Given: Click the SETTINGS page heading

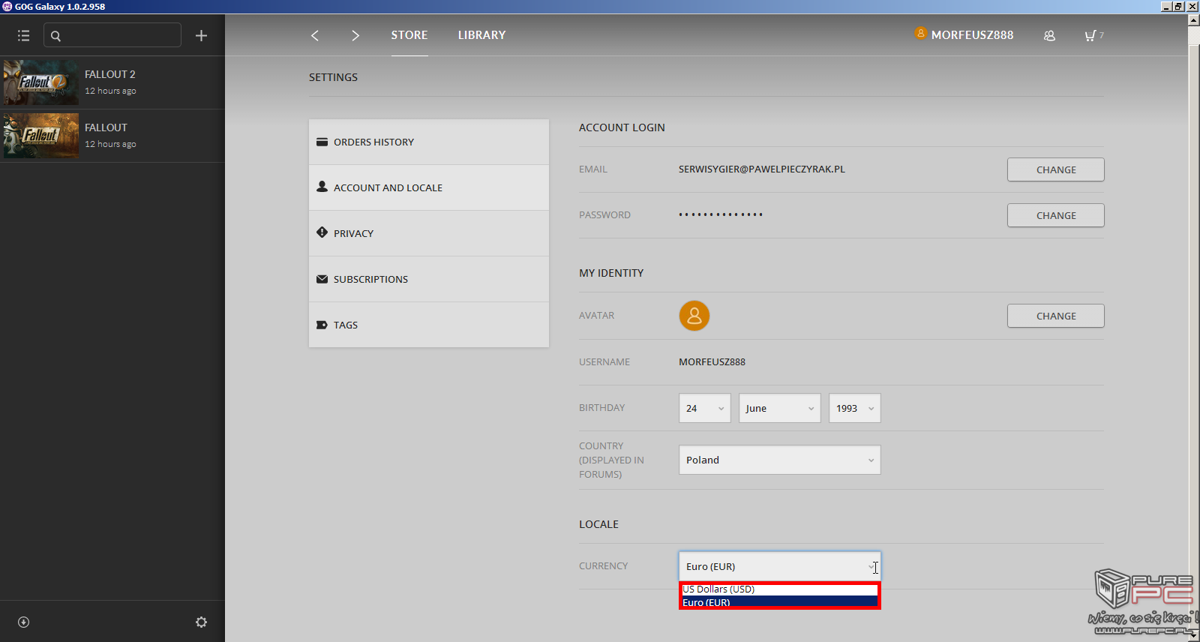Looking at the screenshot, I should click(x=333, y=77).
